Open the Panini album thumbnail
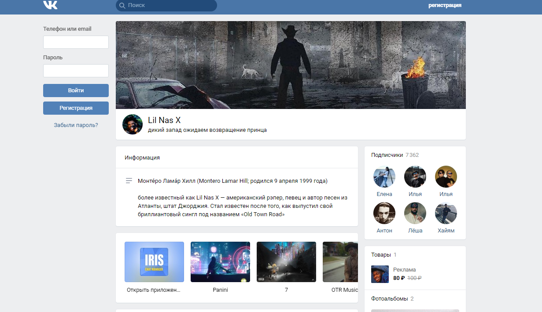Screen dimensions: 542x312 [220, 262]
